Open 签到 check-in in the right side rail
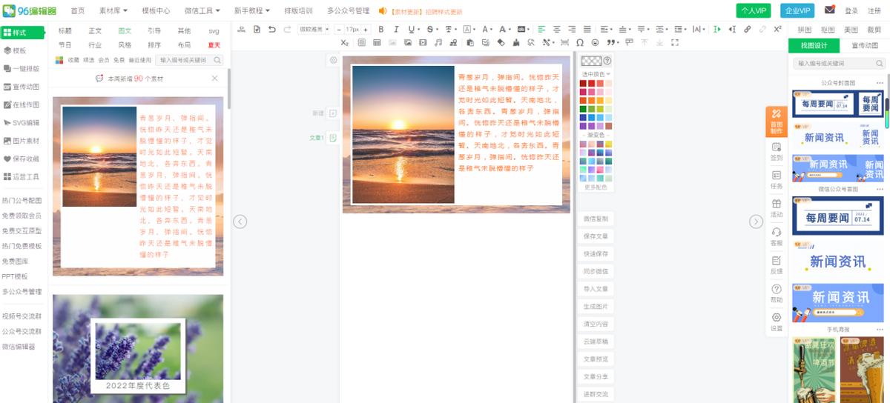Image resolution: width=890 pixels, height=403 pixels. (777, 151)
